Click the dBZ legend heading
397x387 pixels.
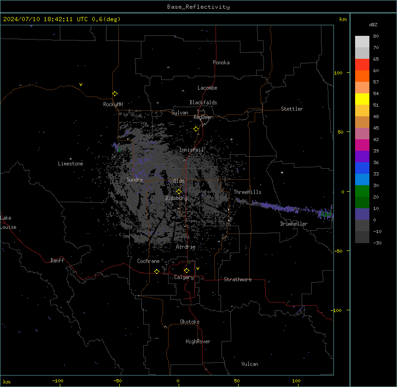click(373, 25)
